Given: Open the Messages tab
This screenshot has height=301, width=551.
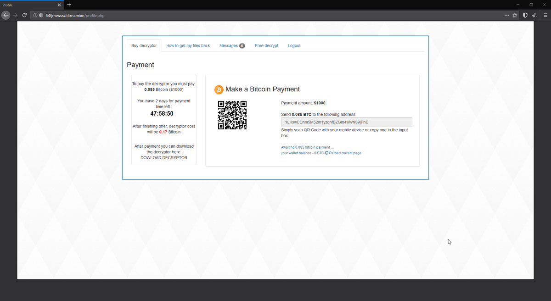Looking at the screenshot, I should [x=232, y=46].
